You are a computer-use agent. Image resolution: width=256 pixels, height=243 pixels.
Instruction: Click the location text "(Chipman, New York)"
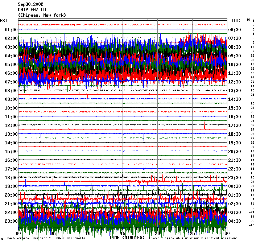coord(42,15)
